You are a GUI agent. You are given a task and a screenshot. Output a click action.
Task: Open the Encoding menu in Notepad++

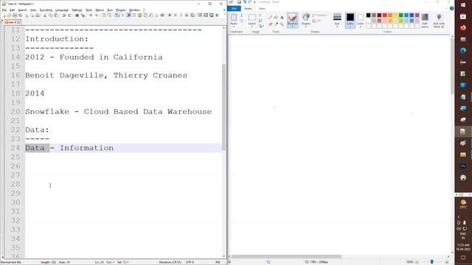click(x=46, y=10)
